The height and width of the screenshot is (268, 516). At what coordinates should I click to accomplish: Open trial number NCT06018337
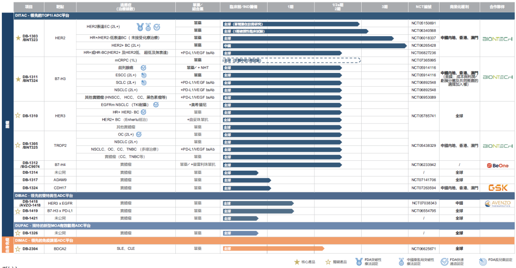tap(423, 38)
